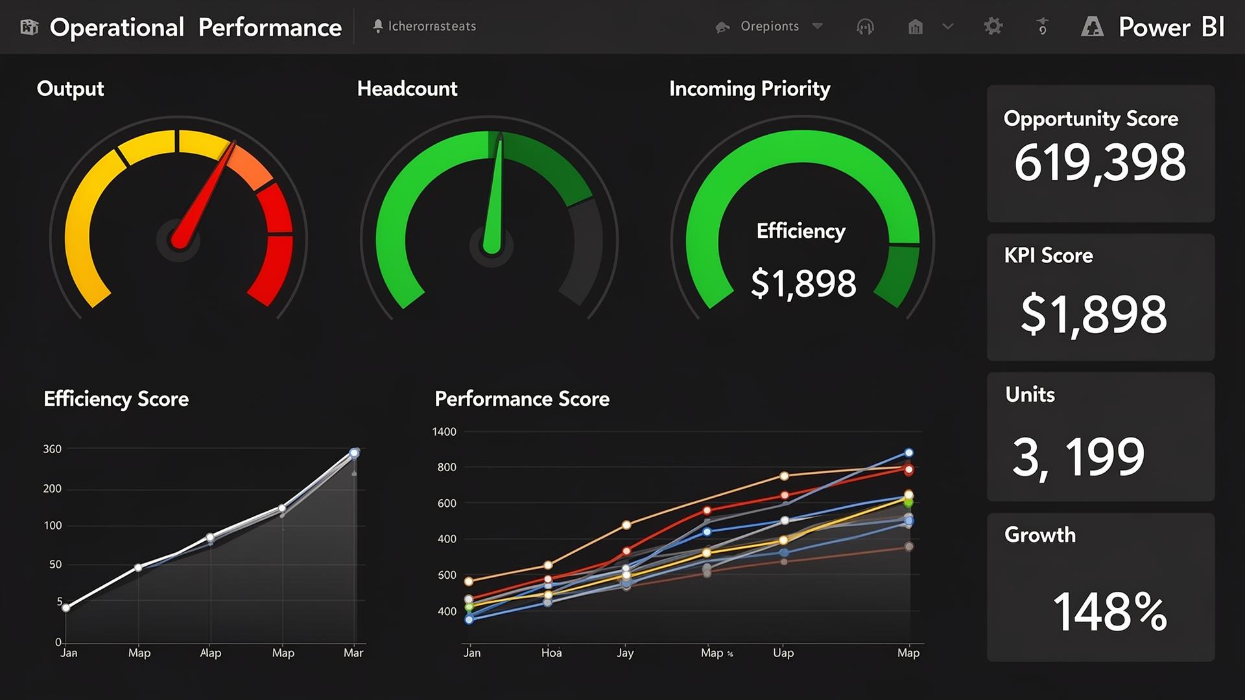
Task: Click the Efficiency Score Mar data point
Action: click(354, 453)
